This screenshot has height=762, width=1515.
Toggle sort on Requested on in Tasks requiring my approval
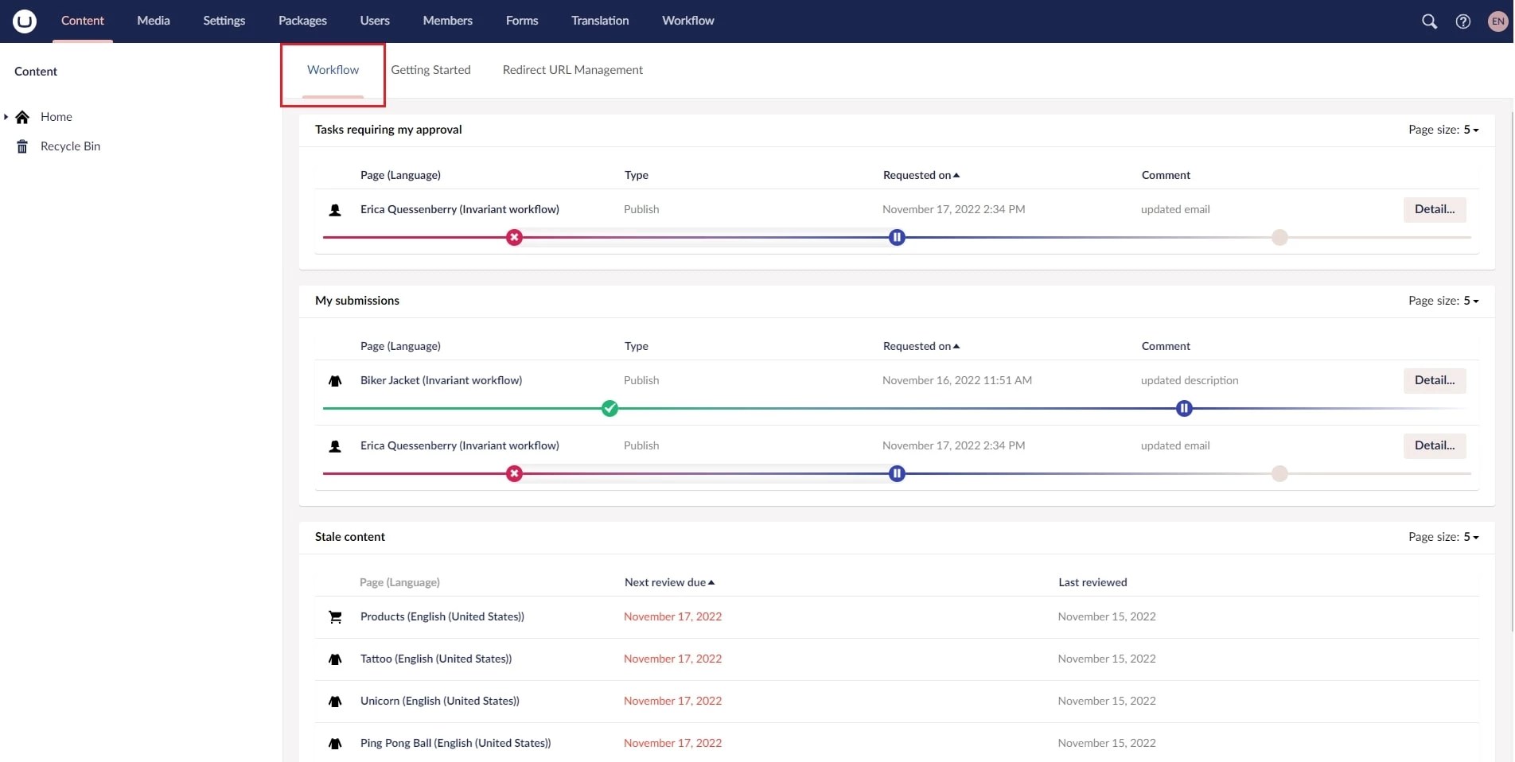(x=921, y=175)
